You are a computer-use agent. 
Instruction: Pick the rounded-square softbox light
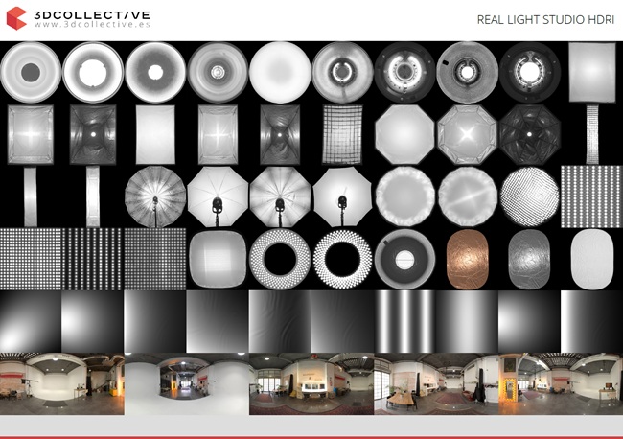(218, 259)
